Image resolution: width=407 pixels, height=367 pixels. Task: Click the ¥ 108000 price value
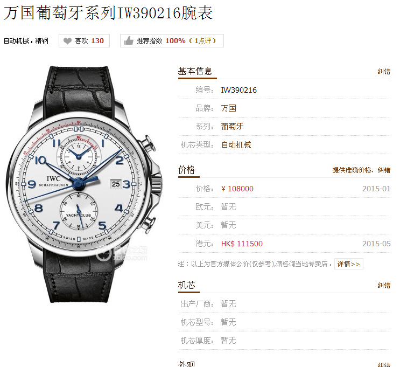[237, 189]
